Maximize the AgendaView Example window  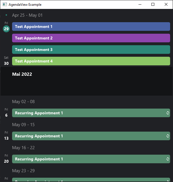pyautogui.click(x=153, y=4)
